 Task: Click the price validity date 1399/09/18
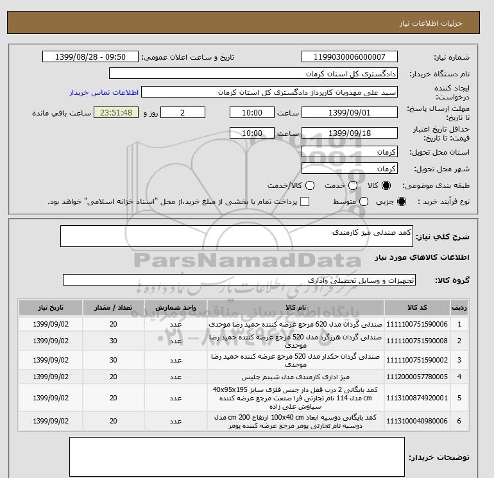pos(350,133)
